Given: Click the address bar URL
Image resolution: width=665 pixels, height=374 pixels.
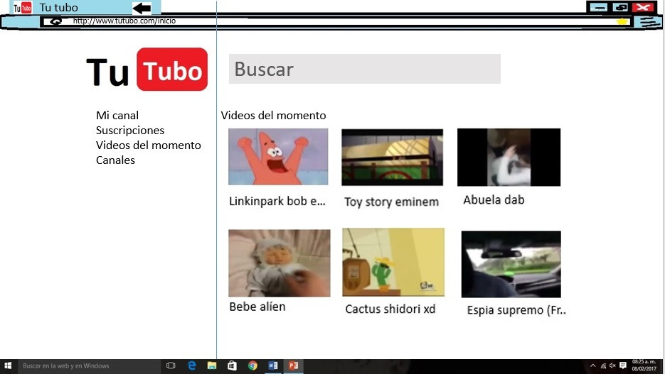Looking at the screenshot, I should pyautogui.click(x=124, y=21).
